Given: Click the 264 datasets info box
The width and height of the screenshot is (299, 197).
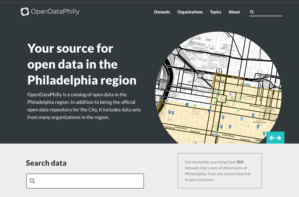Looking at the screenshot, I should tap(220, 170).
